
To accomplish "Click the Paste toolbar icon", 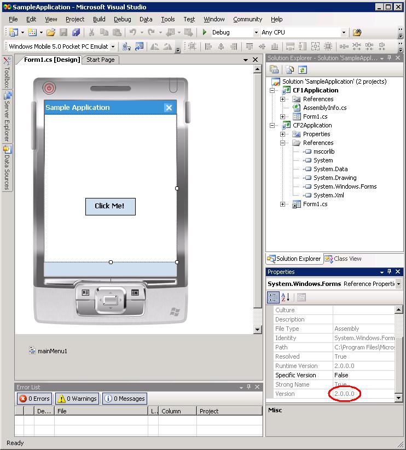I will [x=117, y=32].
